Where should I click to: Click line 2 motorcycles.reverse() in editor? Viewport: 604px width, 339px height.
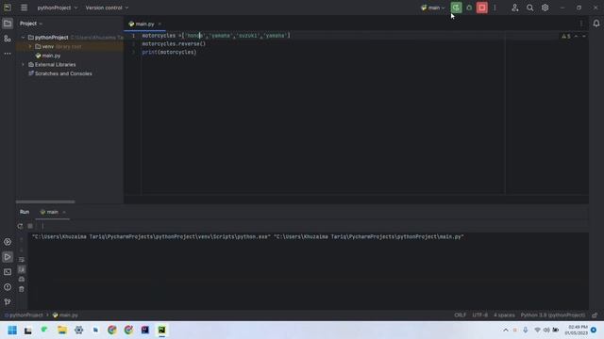(174, 44)
